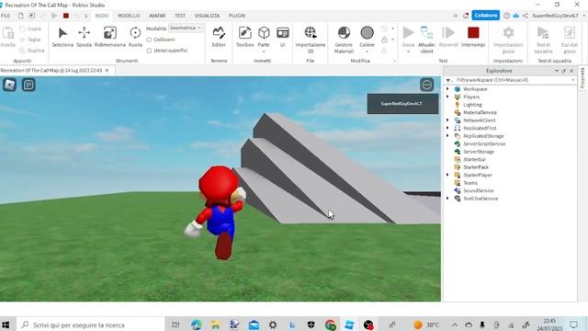Screen dimensions: 588x331
Task: Expand the Players node
Action: [x=447, y=97]
